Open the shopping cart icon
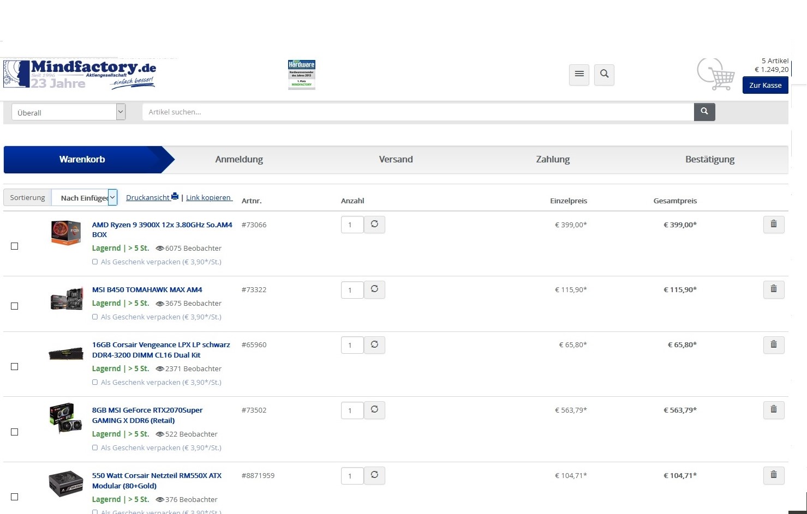807x514 pixels. (716, 75)
